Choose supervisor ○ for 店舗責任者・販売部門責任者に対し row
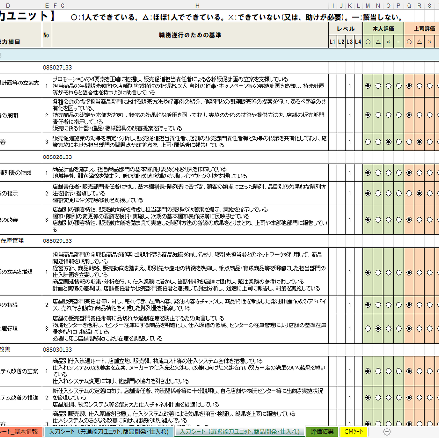 (x=409, y=193)
